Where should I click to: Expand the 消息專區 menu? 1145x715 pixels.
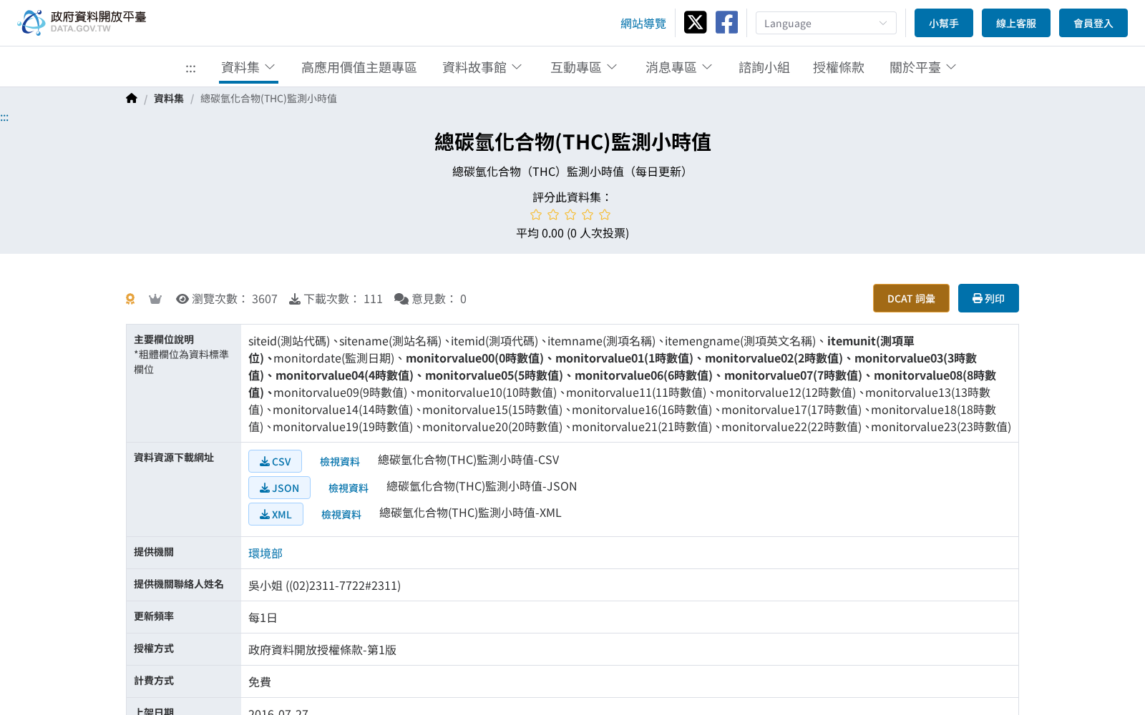coord(679,67)
